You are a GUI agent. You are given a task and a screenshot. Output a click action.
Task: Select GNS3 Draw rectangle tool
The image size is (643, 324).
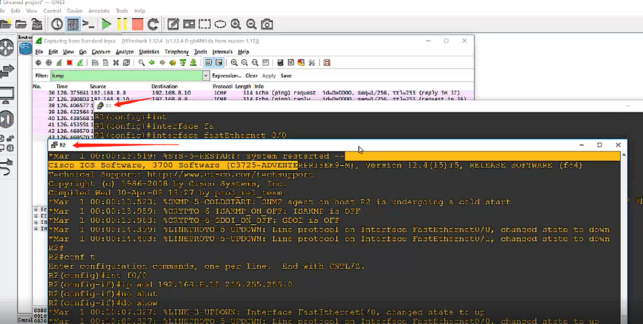(204, 24)
